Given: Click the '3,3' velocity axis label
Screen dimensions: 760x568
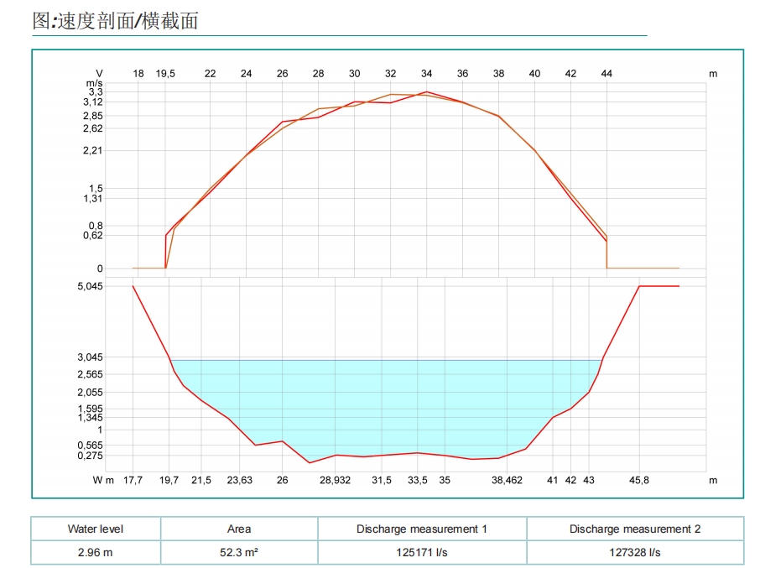Looking at the screenshot, I should pos(96,92).
